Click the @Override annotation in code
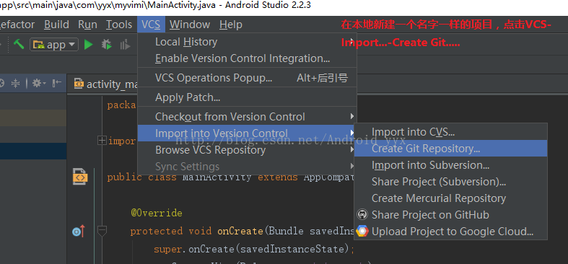Screen dimensions: 568x264 pos(157,213)
